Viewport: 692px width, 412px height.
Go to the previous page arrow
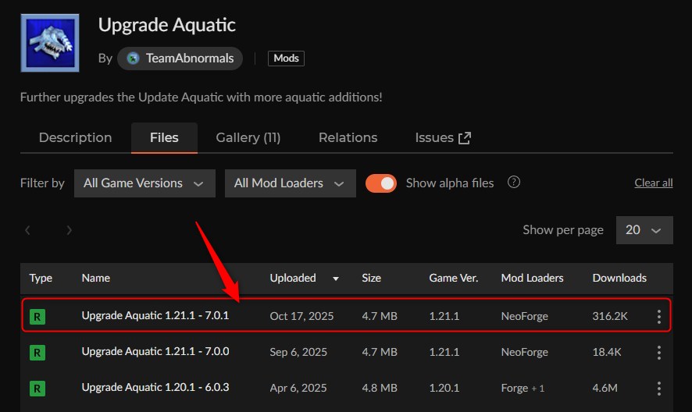click(x=27, y=230)
